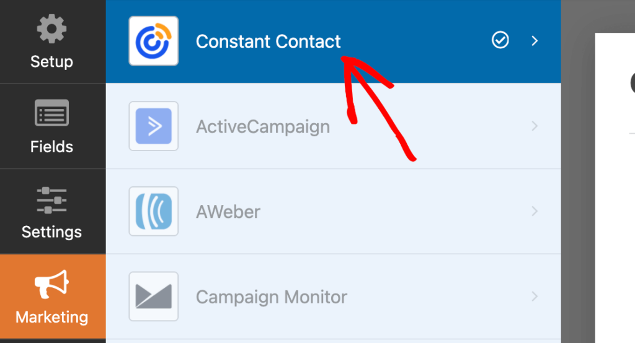This screenshot has width=635, height=343.
Task: Expand Campaign Monitor using the right chevron
Action: coord(535,297)
